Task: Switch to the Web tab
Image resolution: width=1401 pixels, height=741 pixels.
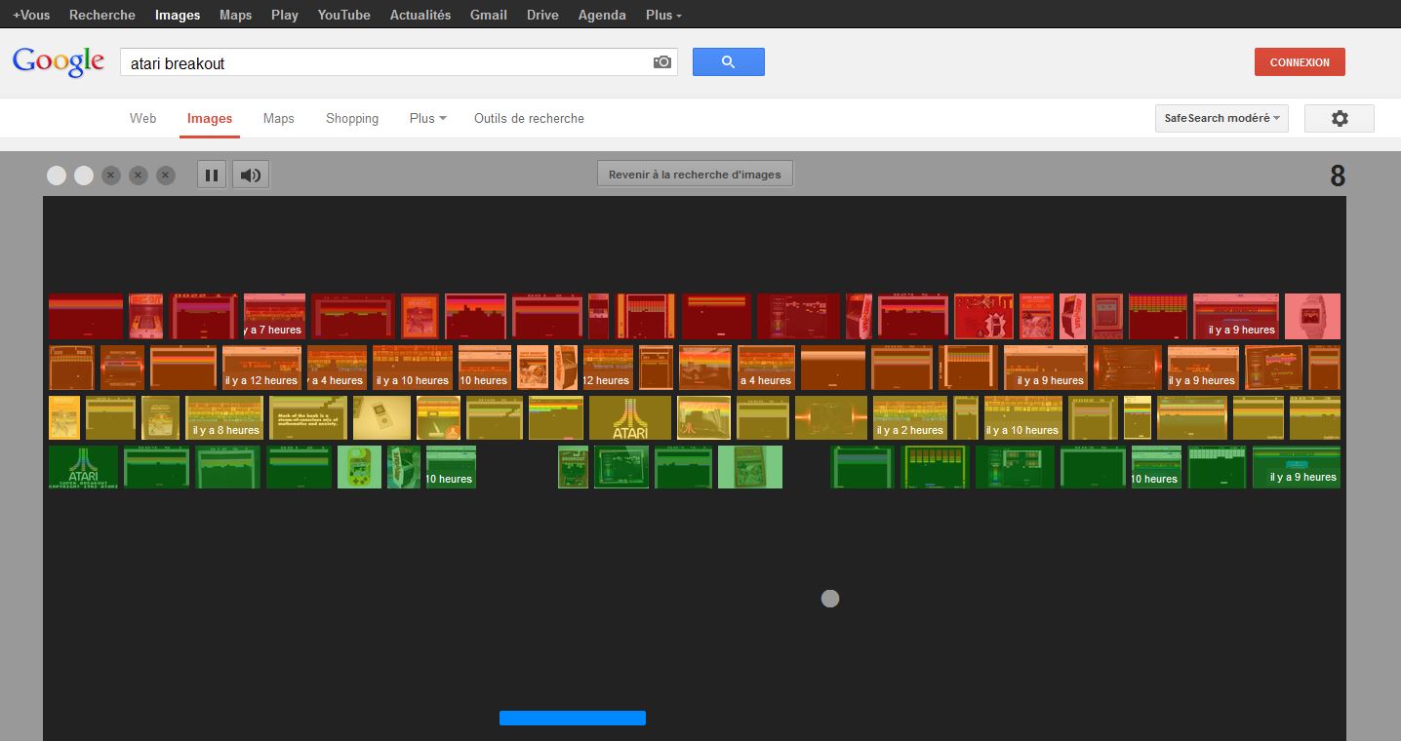Action: [142, 118]
